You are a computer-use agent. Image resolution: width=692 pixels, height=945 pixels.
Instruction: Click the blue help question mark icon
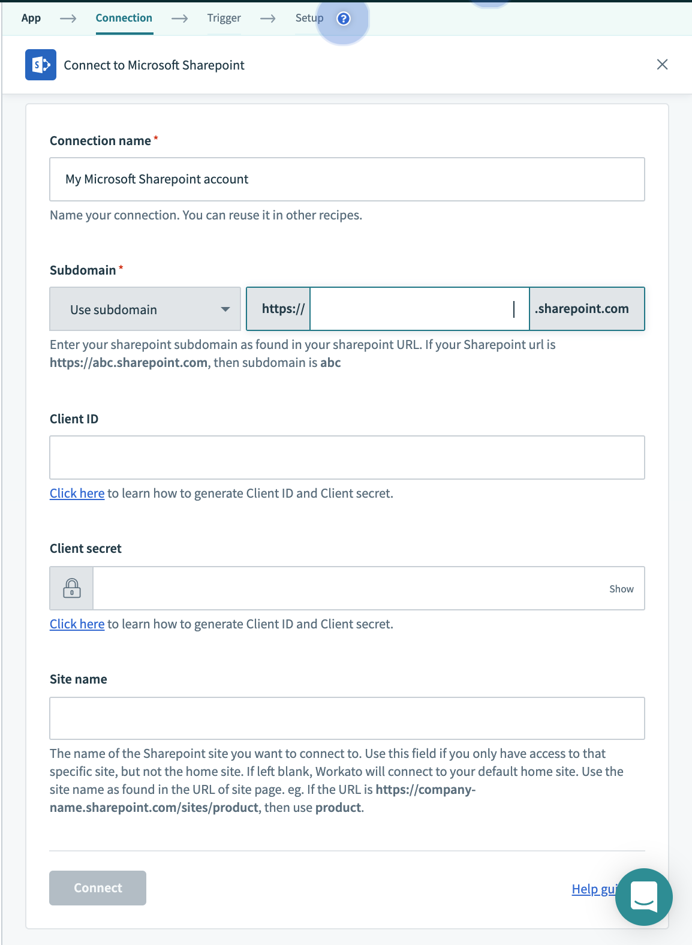(x=344, y=19)
